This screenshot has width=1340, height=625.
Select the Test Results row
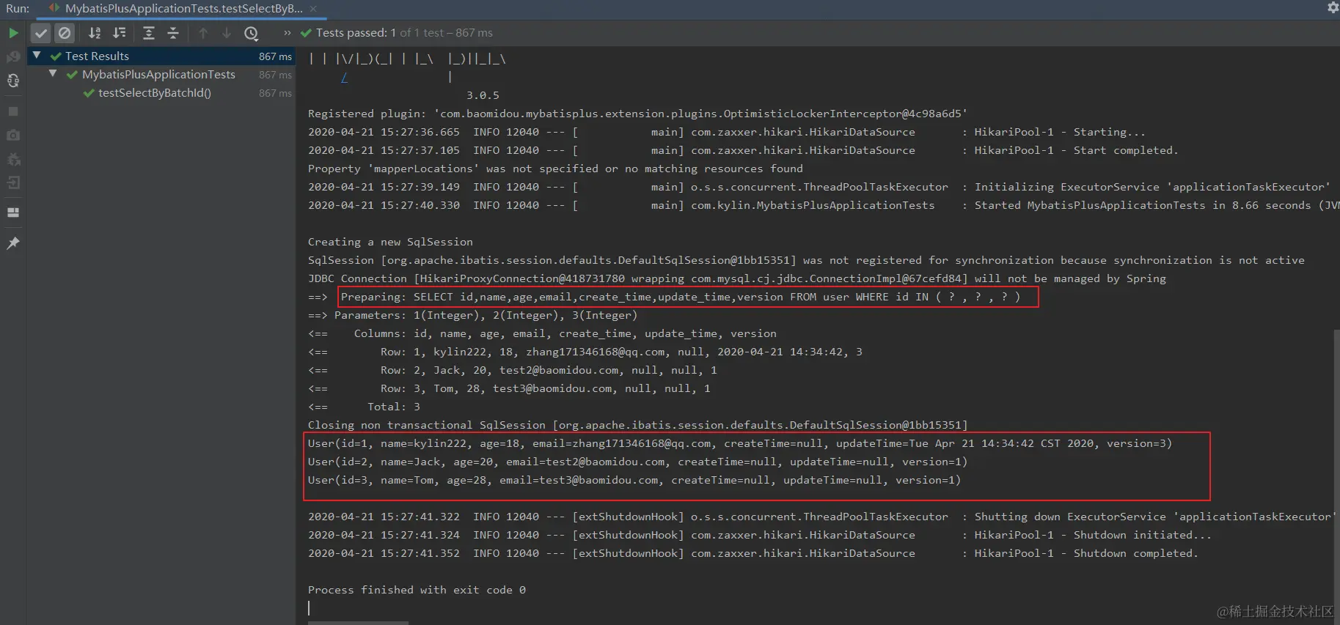pyautogui.click(x=161, y=56)
